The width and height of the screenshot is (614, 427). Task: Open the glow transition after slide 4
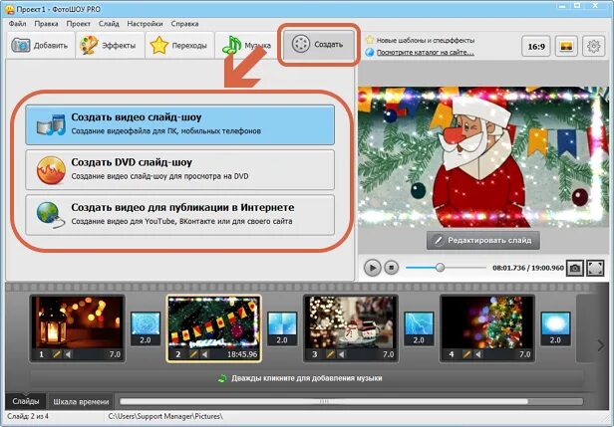555,323
